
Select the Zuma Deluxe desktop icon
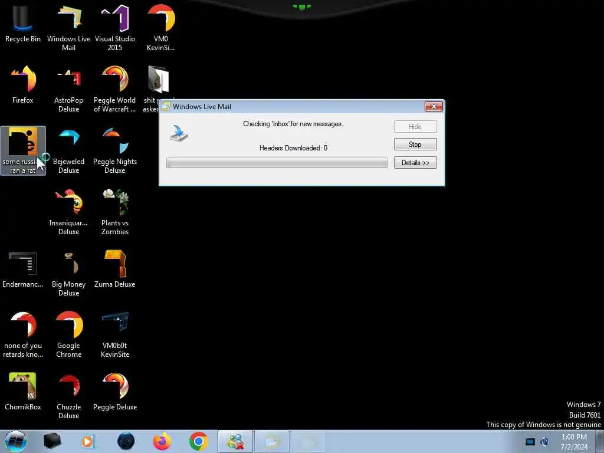pyautogui.click(x=115, y=270)
